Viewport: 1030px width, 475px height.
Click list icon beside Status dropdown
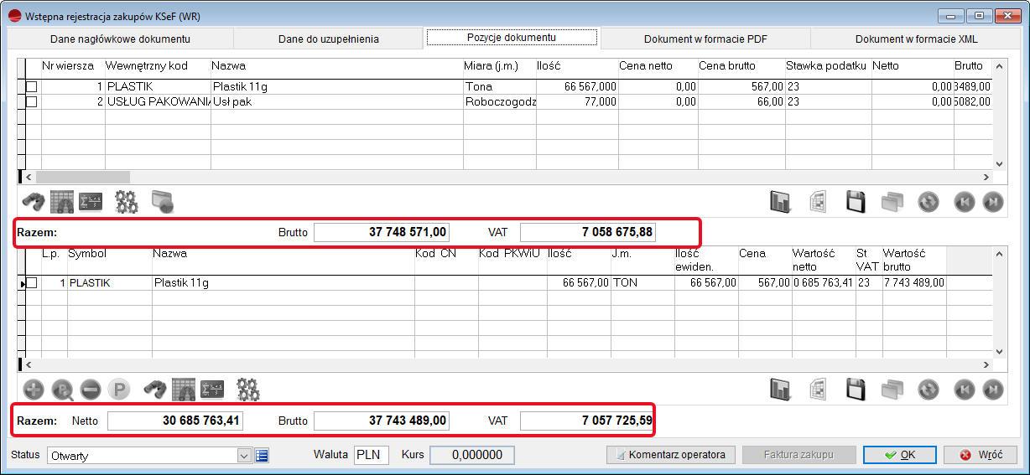coord(261,456)
